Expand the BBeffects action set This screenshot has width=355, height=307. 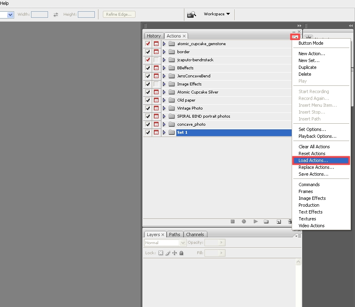tap(164, 68)
